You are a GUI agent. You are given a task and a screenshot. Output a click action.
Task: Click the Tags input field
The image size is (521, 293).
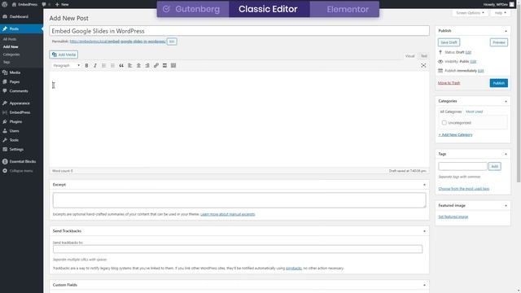coord(462,166)
